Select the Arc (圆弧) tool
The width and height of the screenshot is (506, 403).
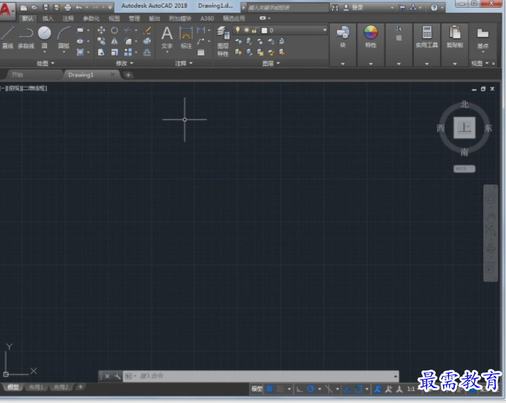(63, 38)
